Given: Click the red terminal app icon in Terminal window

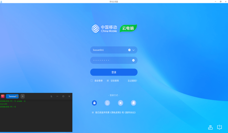Looking at the screenshot, I should pos(3,96).
